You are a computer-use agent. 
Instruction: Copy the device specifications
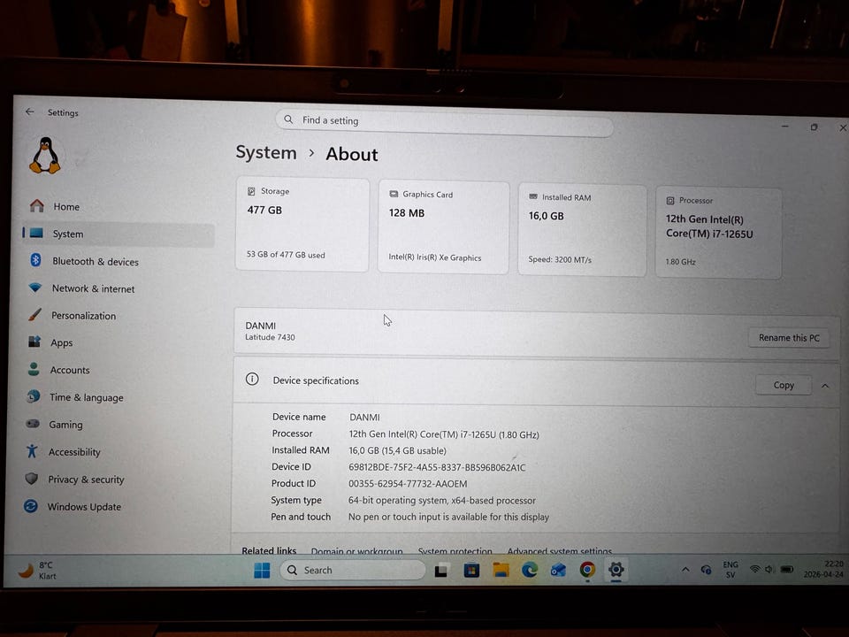coord(784,385)
